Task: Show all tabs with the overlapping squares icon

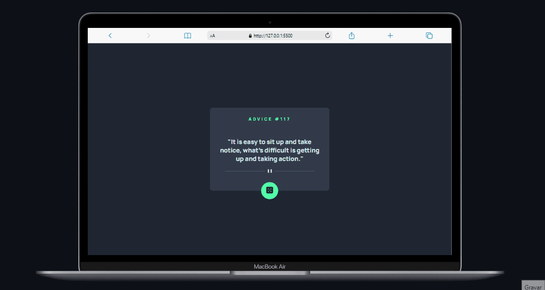Action: [x=429, y=35]
